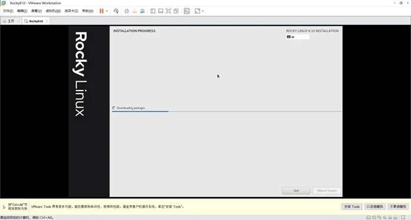Click the take snapshot clock icon
The height and width of the screenshot is (220, 411).
[x=127, y=11]
